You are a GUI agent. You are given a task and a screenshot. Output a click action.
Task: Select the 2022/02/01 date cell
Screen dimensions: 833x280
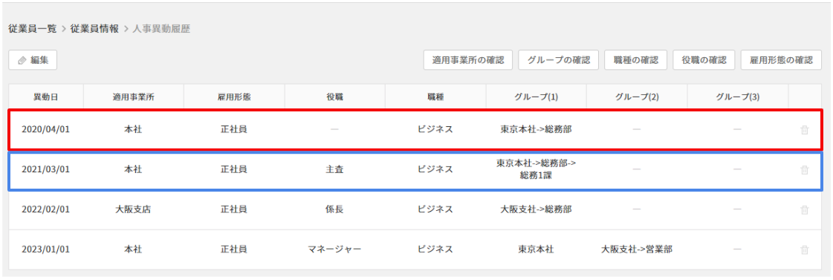point(45,209)
